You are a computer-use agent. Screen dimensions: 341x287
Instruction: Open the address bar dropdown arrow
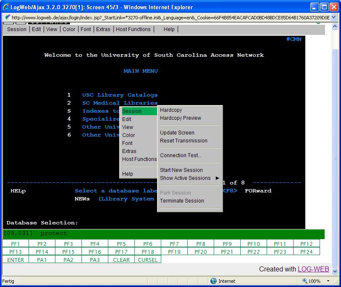334,17
